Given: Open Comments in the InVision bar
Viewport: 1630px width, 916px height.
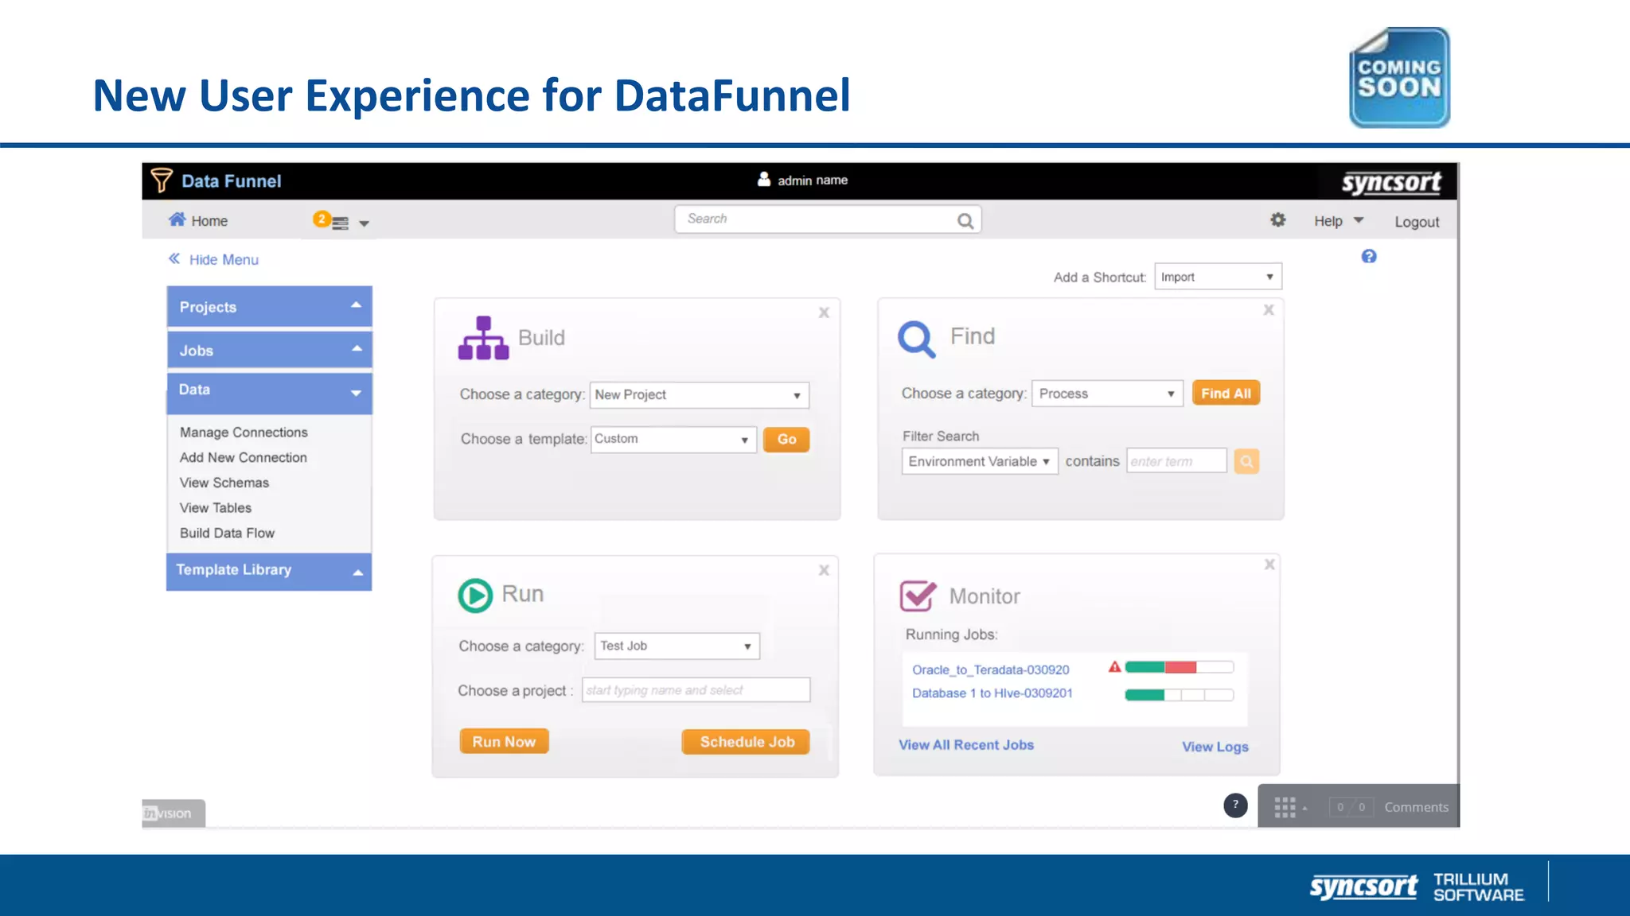Looking at the screenshot, I should tap(1416, 807).
